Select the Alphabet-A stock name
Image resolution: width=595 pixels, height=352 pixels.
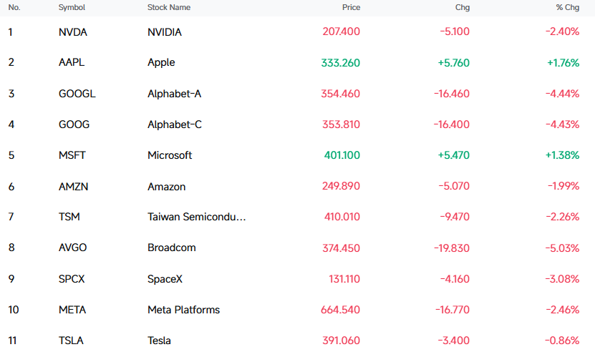(174, 94)
